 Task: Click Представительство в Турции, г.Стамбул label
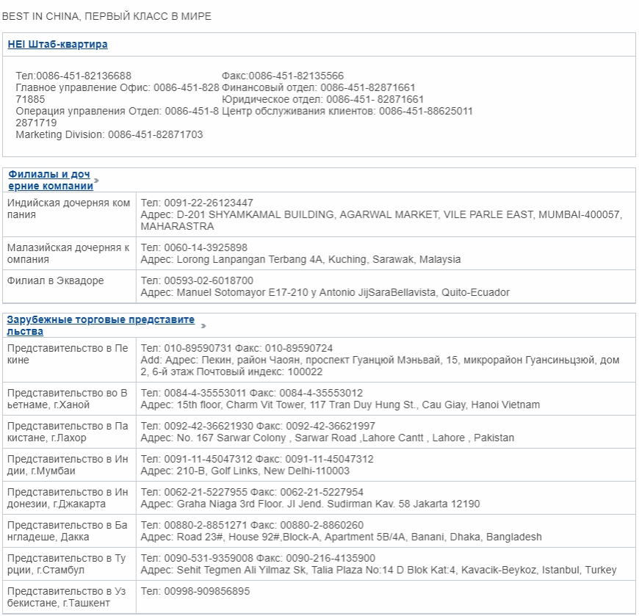coord(68,564)
